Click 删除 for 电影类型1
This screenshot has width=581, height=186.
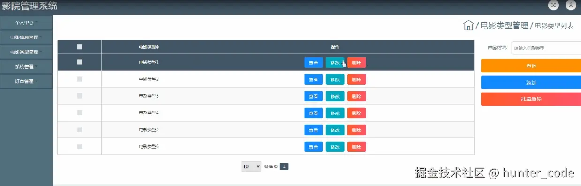357,63
